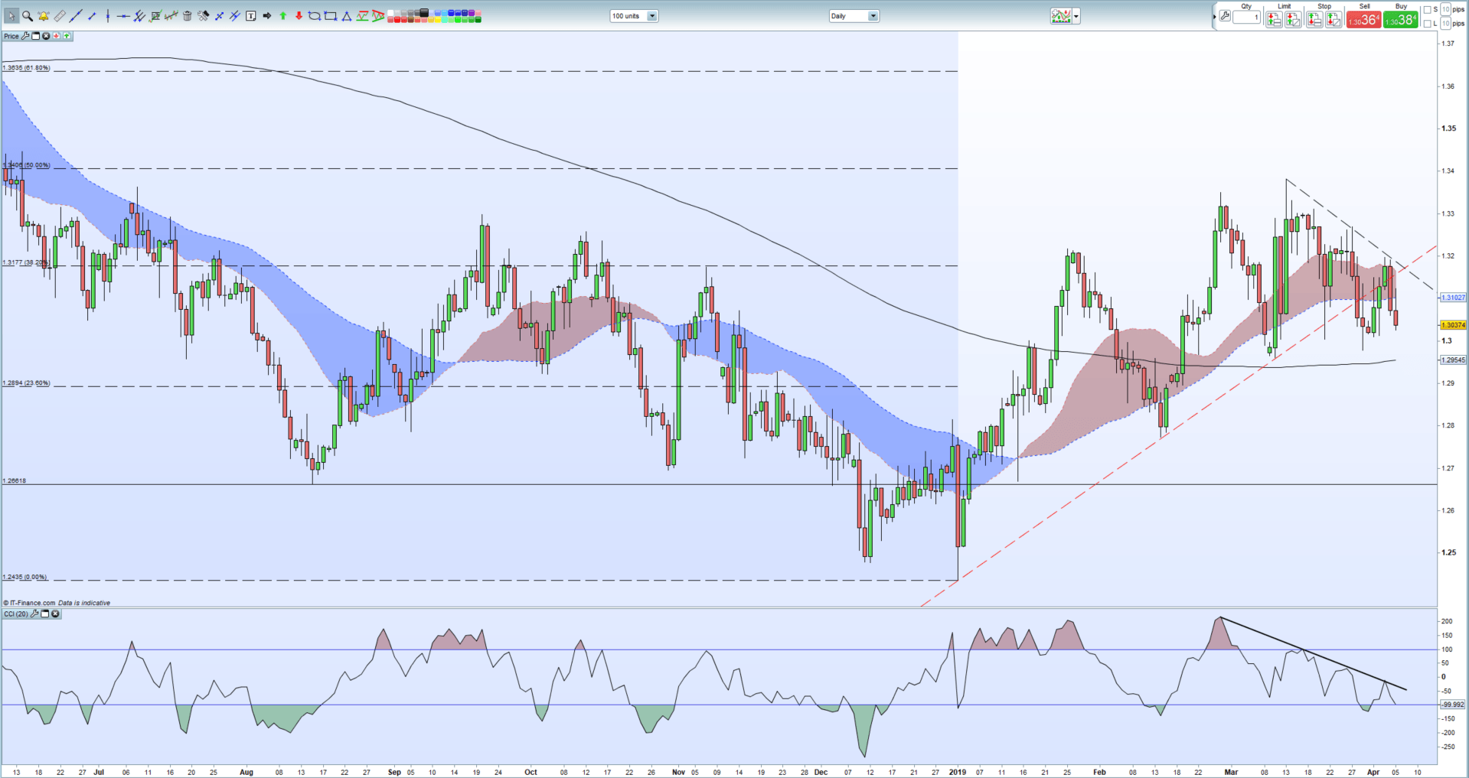Collapse the order panel side arrow
The width and height of the screenshot is (1469, 778).
tap(1215, 17)
